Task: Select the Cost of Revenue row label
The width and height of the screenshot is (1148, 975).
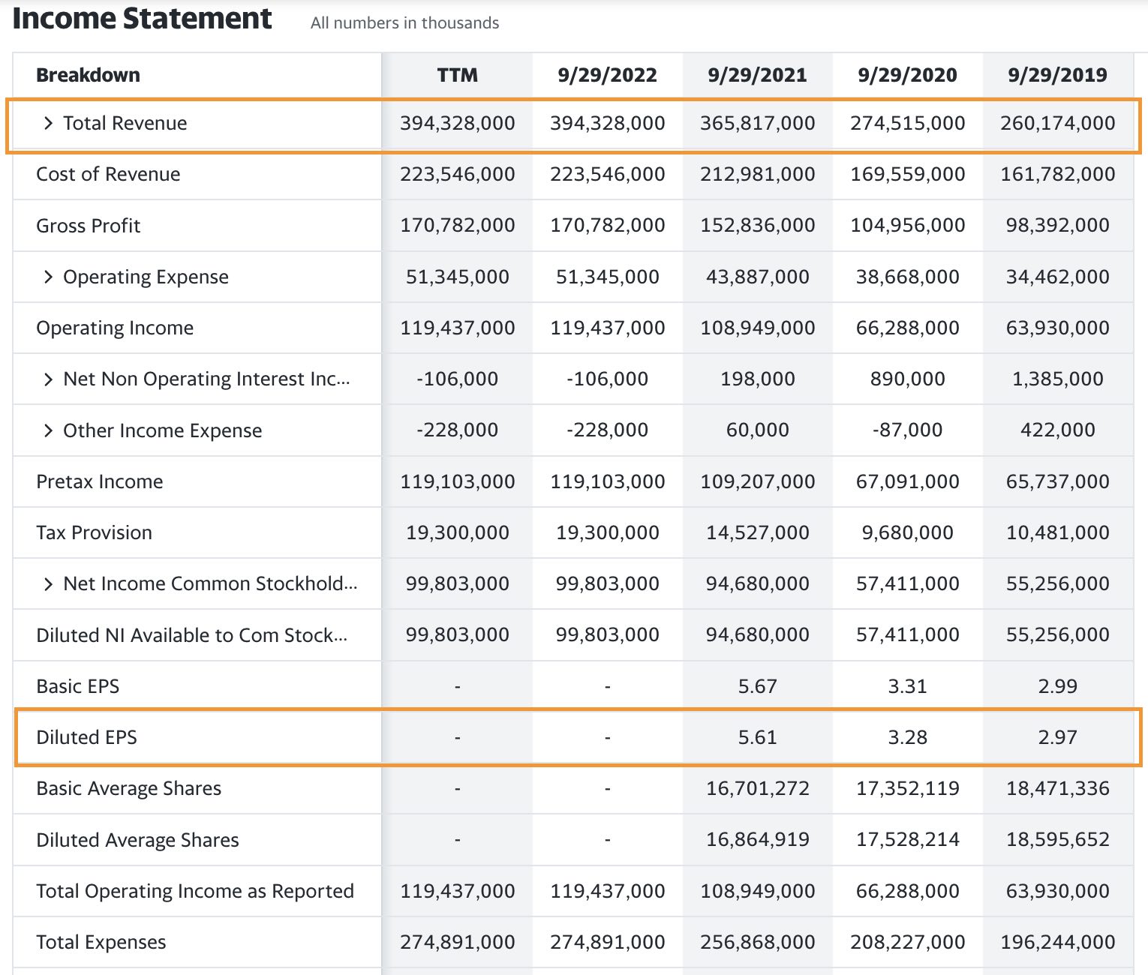Action: click(107, 174)
